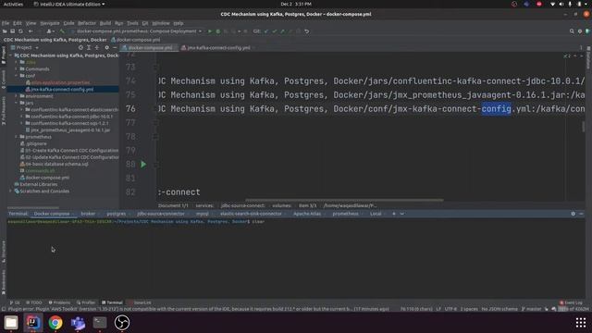Show applications grid on dock

581,323
